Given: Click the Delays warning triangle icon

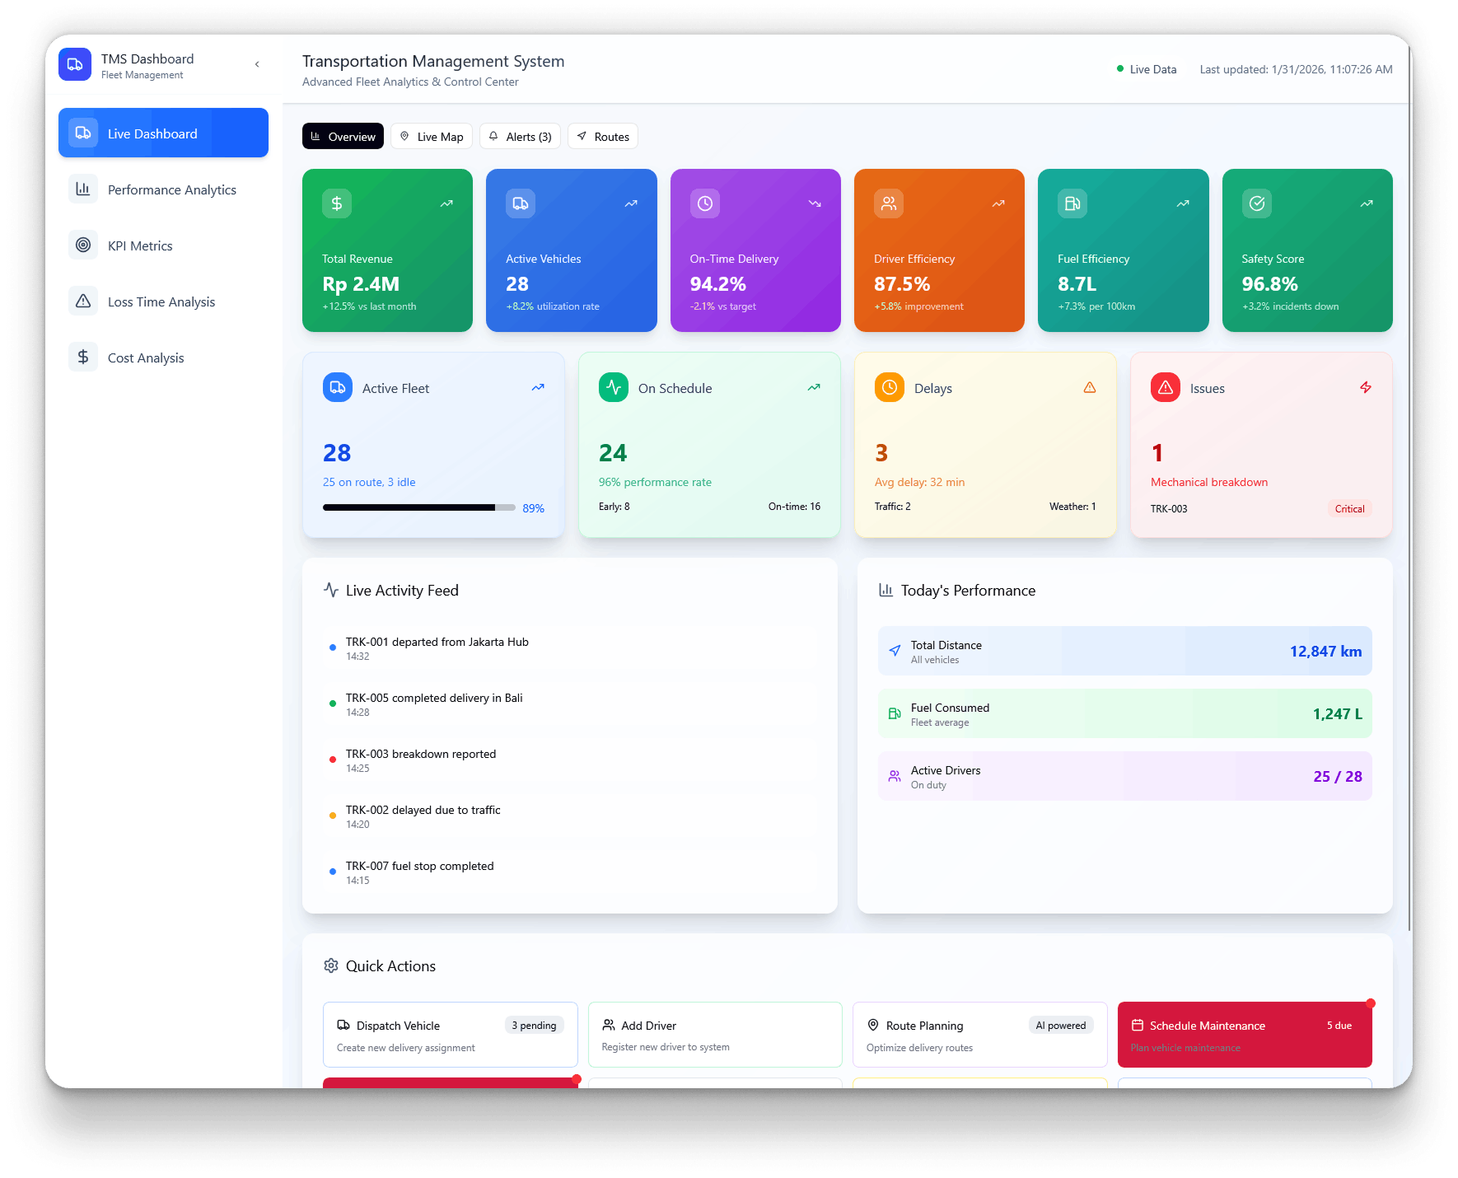Looking at the screenshot, I should (x=1090, y=387).
